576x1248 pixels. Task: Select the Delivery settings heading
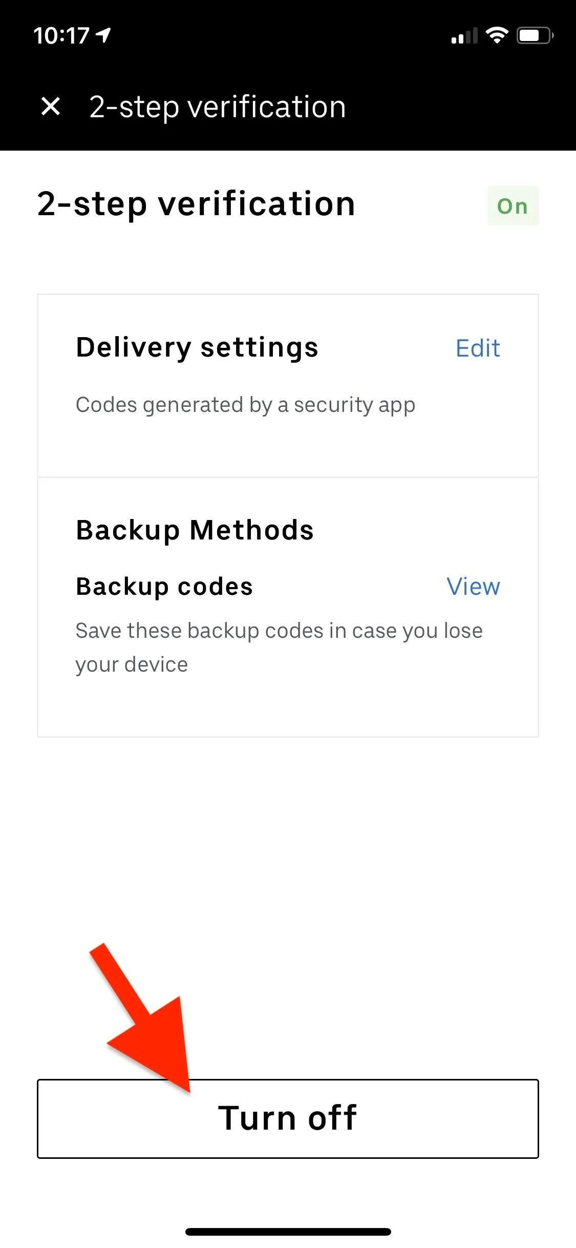coord(197,348)
